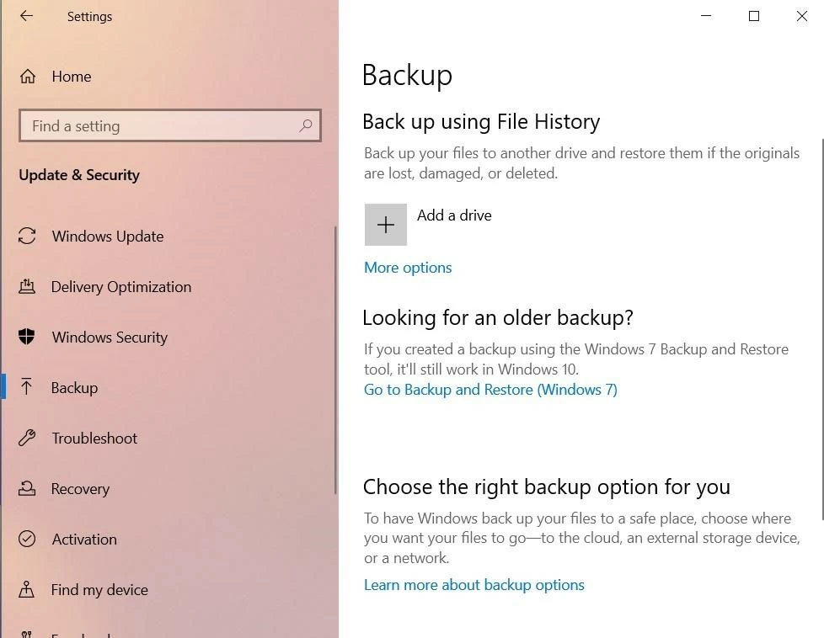Open the More options link
824x638 pixels.
(408, 268)
